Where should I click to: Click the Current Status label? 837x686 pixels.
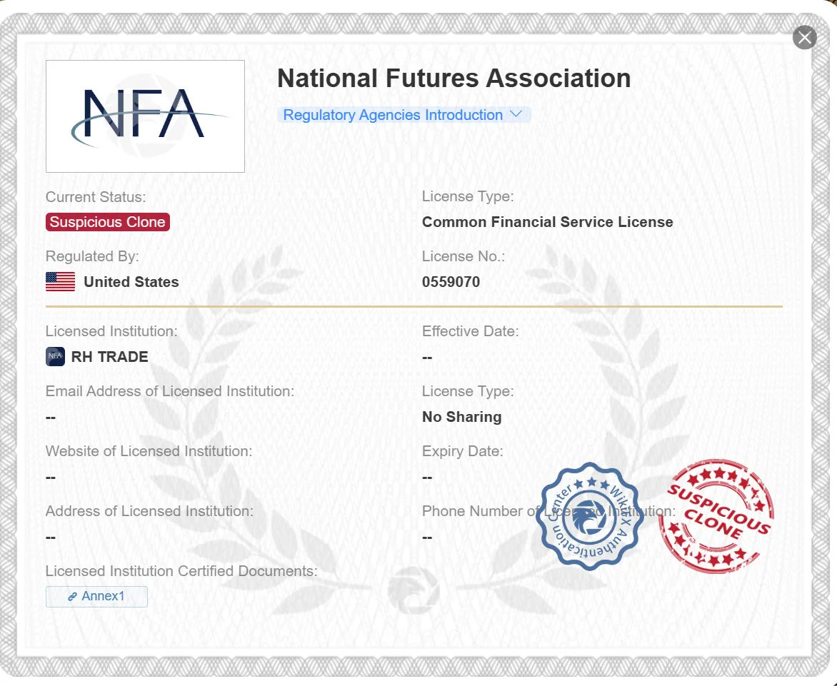tap(96, 197)
